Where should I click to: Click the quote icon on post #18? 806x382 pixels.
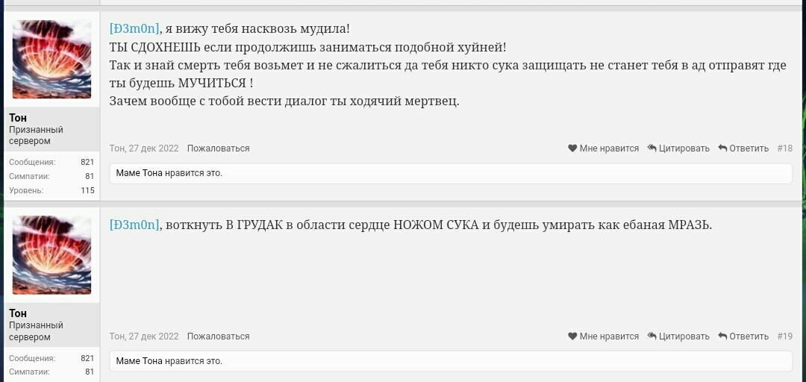click(652, 148)
